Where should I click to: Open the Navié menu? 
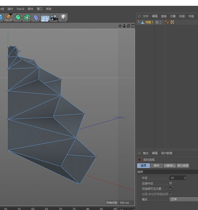[20, 9]
